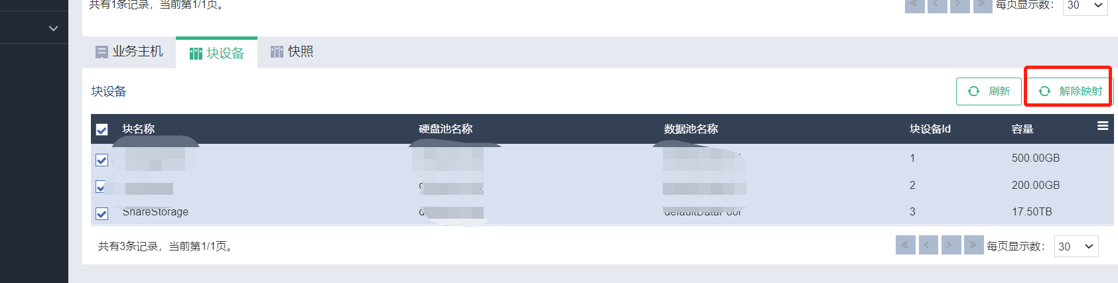Expand the sidebar chevron menu
This screenshot has width=1118, height=283.
(x=54, y=28)
